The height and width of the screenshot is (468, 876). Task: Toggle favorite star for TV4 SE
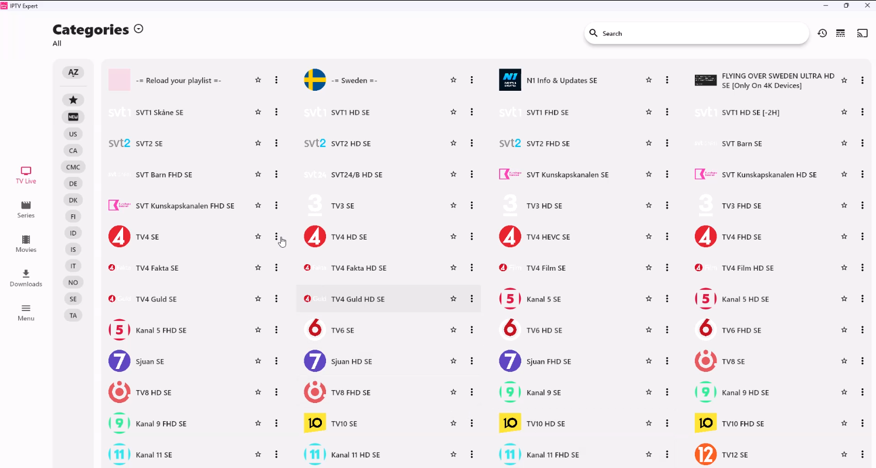point(258,237)
